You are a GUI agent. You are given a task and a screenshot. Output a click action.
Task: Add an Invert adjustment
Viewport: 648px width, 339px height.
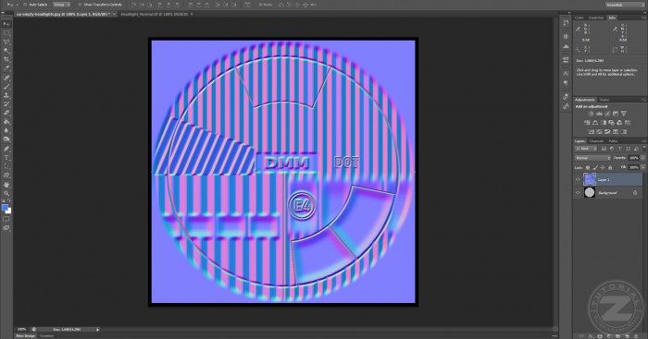pos(592,131)
